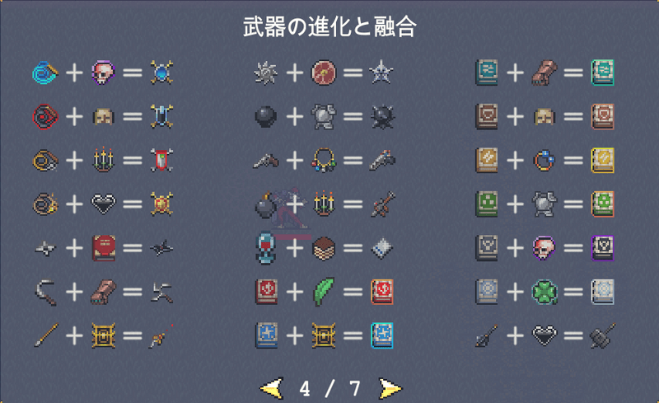The width and height of the screenshot is (659, 403).
Task: Click the red circular whip icon
Action: point(45,116)
